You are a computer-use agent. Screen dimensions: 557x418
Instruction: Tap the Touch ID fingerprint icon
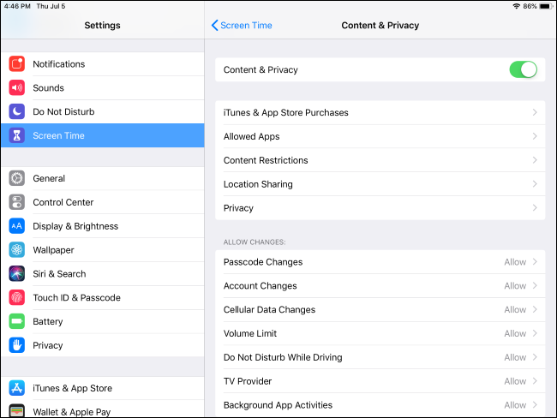[17, 298]
